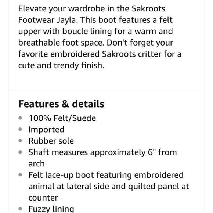This screenshot has height=213, width=213.
Task: Click the bullet dot beside 'Fuzzy lining'
Action: point(20,209)
